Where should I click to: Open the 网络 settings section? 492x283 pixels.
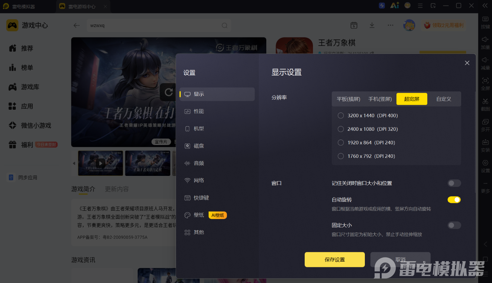coord(217,180)
